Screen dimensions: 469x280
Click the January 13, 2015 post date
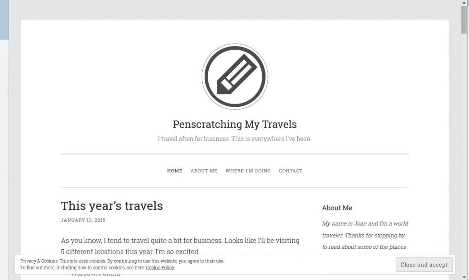coord(83,220)
